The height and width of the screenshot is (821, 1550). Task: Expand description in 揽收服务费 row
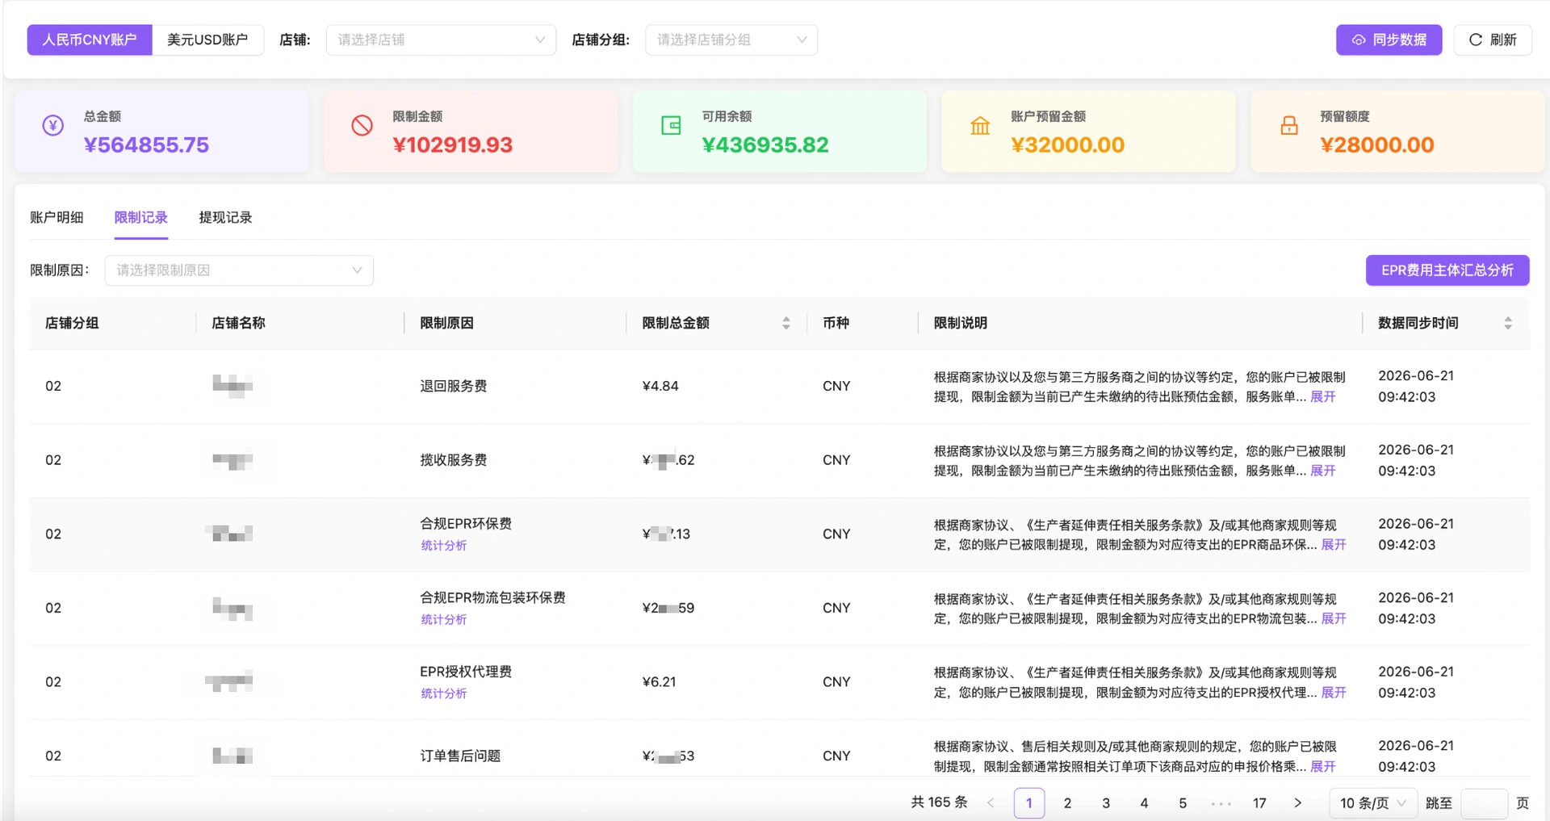(x=1322, y=471)
